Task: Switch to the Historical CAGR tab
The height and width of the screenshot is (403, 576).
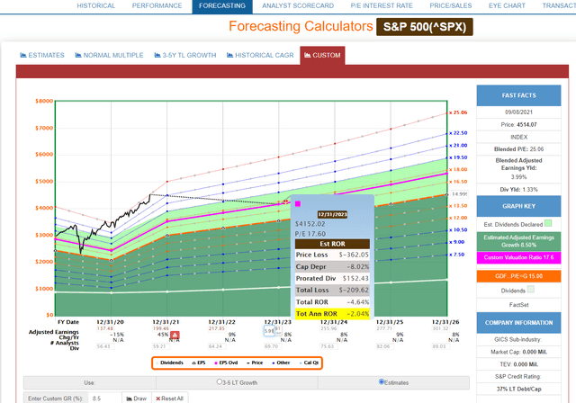Action: pyautogui.click(x=260, y=55)
